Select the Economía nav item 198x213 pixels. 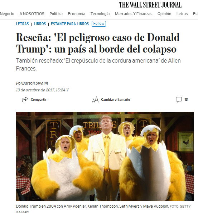tap(77, 14)
